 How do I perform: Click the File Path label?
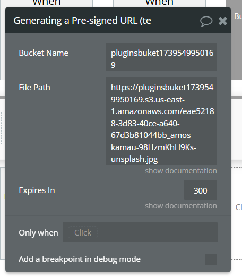34,88
